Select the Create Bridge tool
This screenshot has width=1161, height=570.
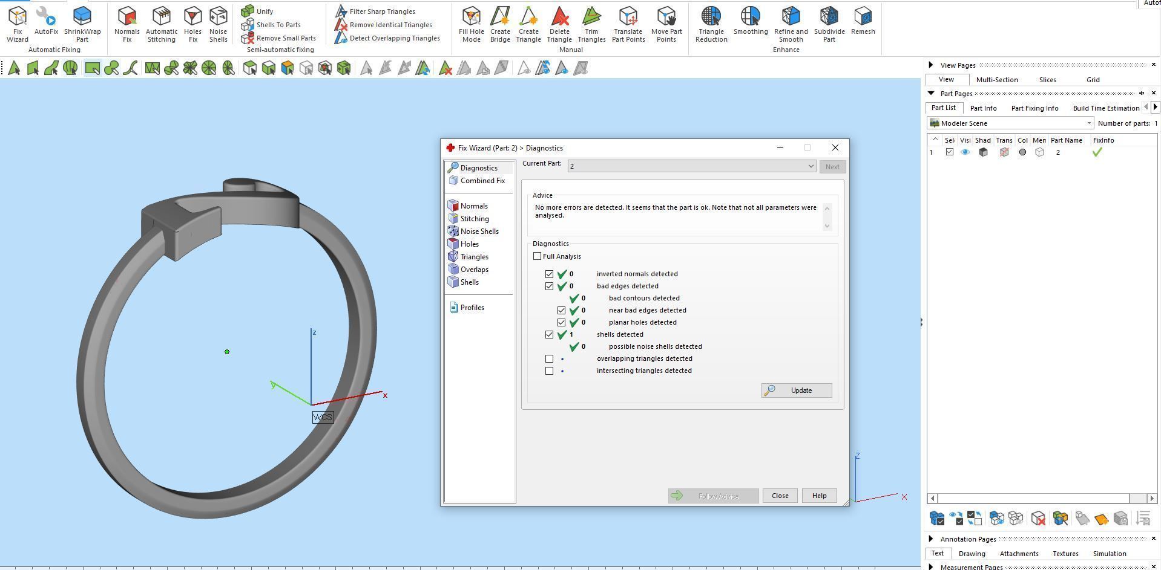click(x=500, y=25)
